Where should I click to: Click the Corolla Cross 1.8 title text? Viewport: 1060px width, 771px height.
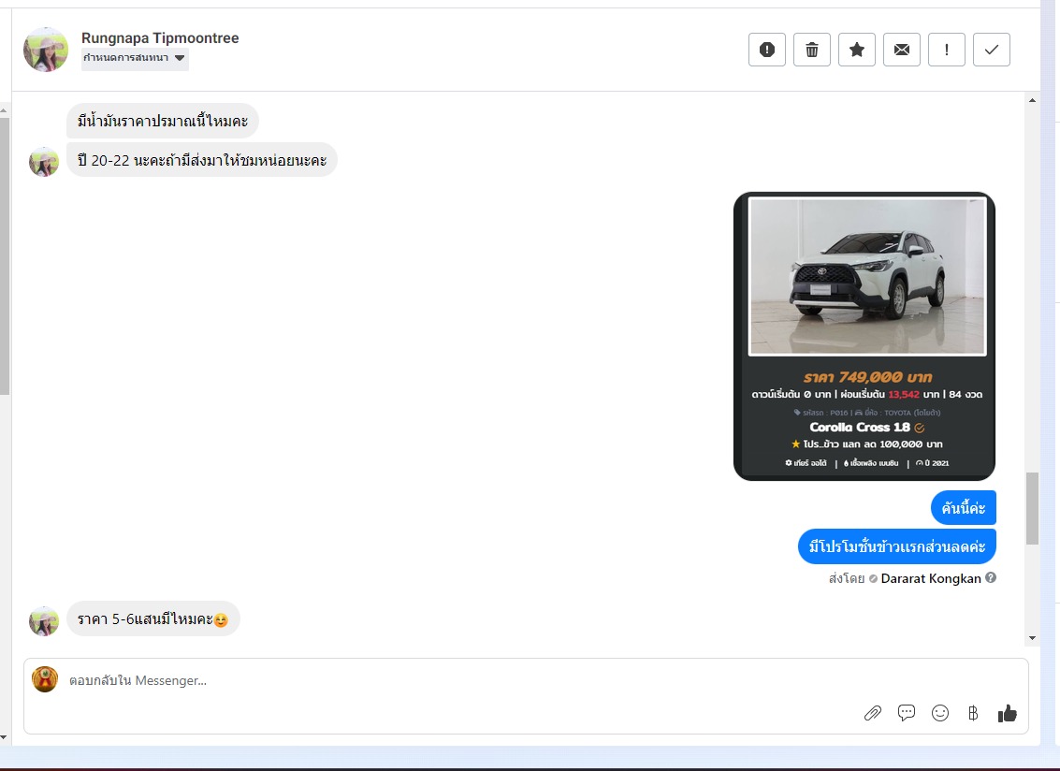pyautogui.click(x=860, y=428)
